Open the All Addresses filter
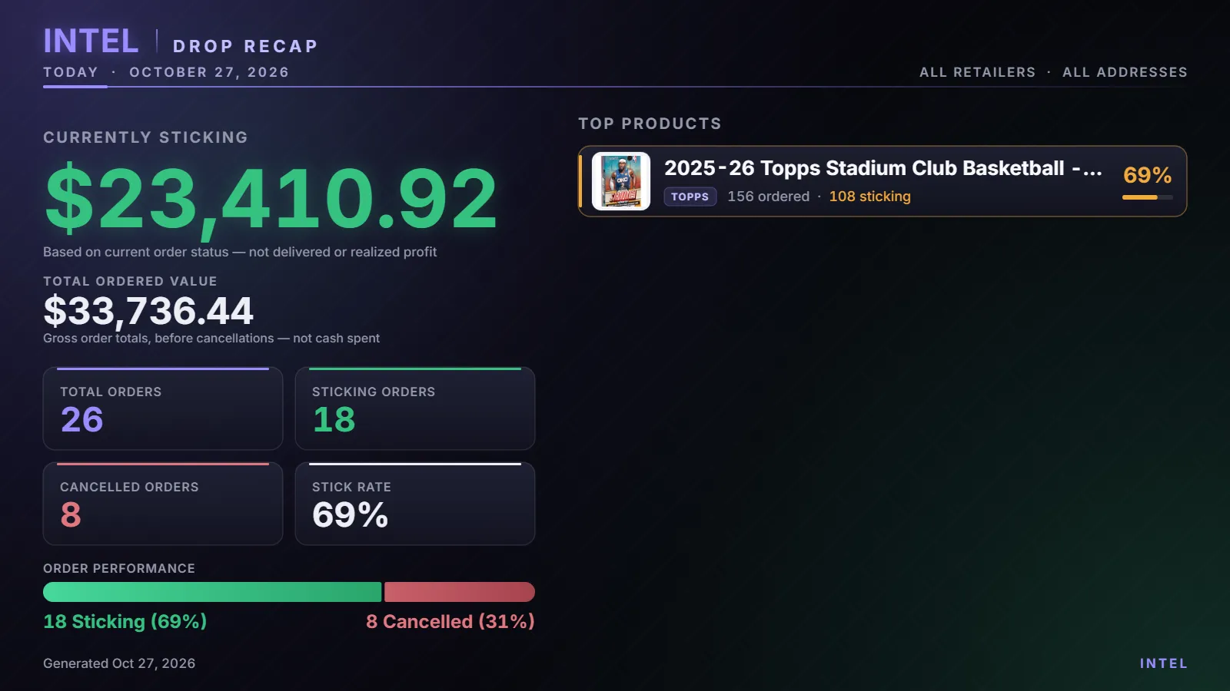 [1125, 72]
